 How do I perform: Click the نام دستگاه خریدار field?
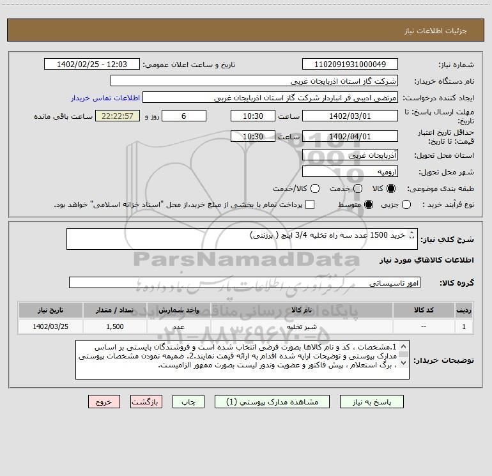coord(254,81)
